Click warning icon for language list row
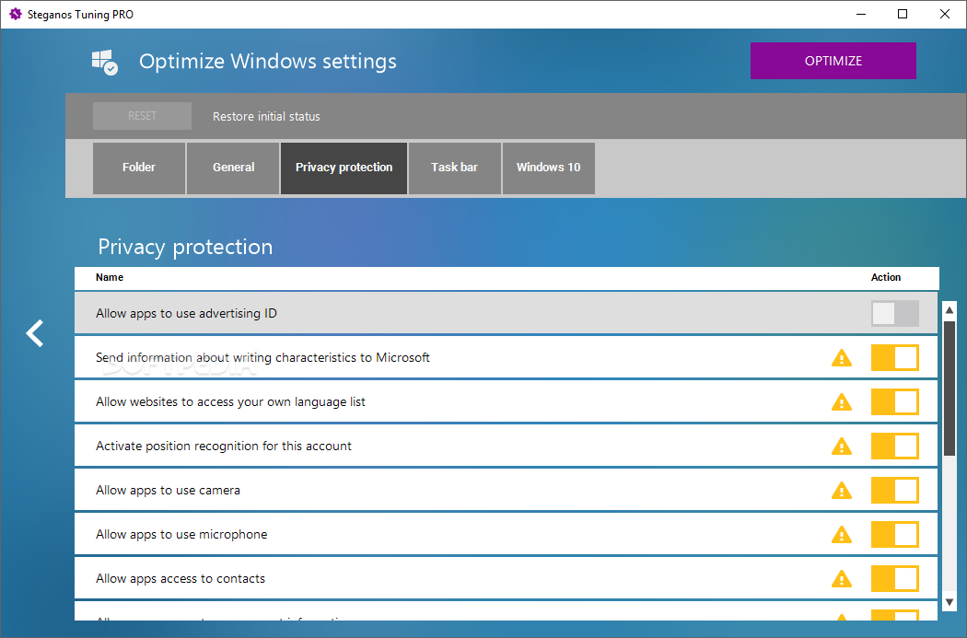 click(x=841, y=402)
